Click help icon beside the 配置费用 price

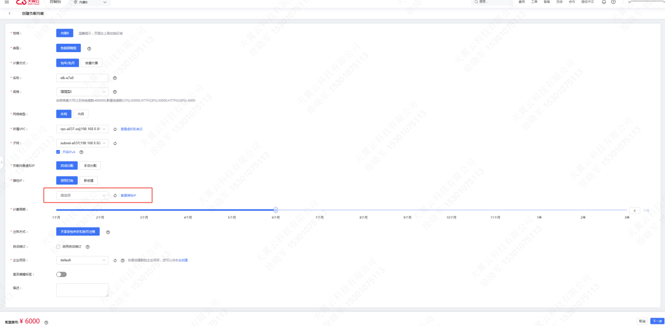(46, 322)
